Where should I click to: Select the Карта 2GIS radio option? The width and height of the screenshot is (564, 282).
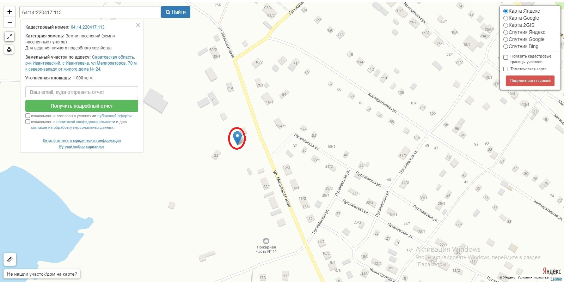coord(505,25)
